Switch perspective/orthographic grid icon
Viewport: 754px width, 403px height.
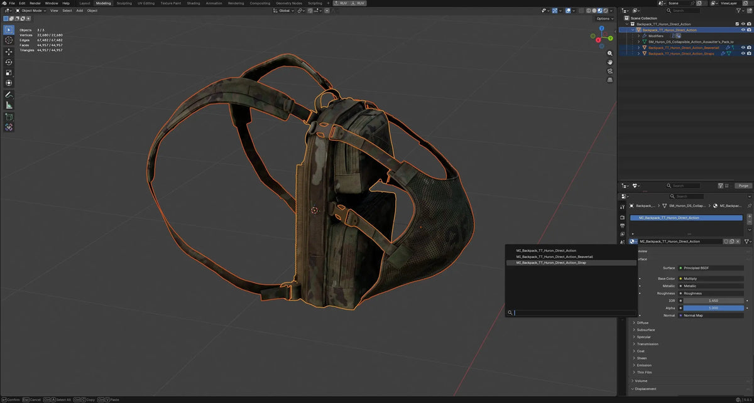610,80
